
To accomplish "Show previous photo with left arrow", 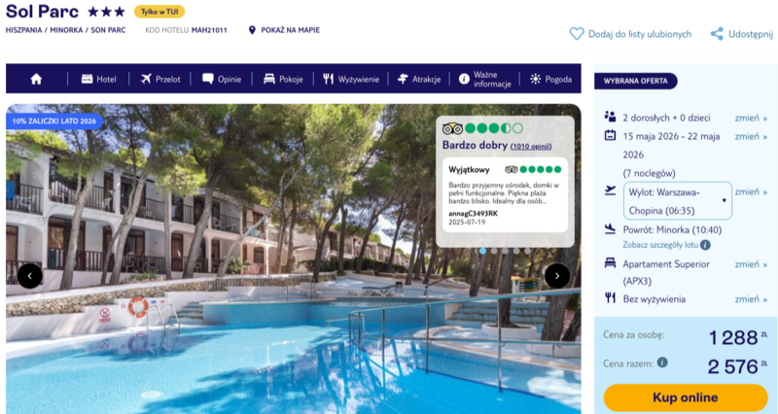I will coord(30,276).
